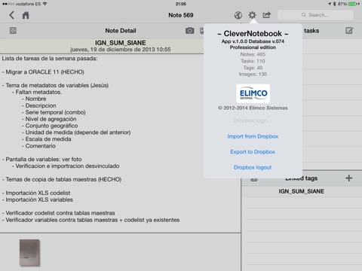Tap line 'Serie temporal (combo)'
The width and height of the screenshot is (362, 271).
coord(54,112)
